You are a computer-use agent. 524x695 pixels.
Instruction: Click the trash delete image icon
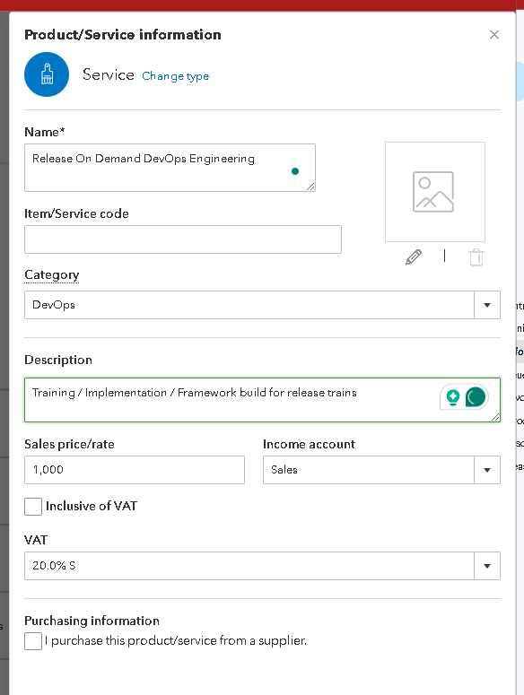click(476, 257)
